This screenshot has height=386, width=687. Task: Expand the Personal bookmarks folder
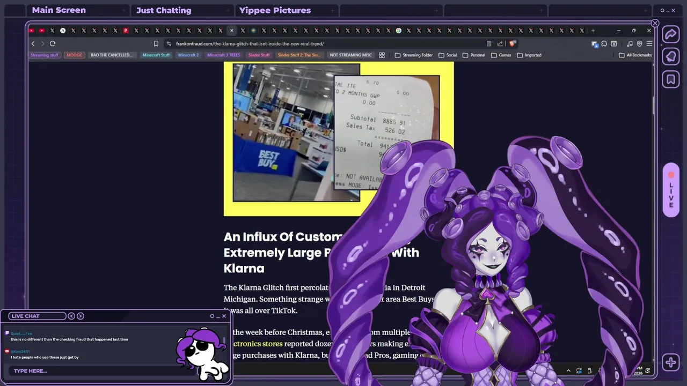(474, 55)
